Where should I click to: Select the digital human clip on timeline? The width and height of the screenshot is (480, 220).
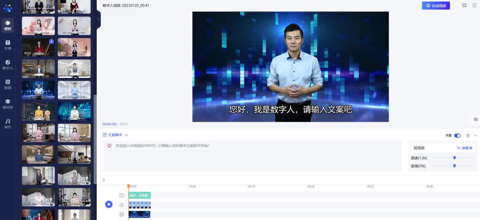point(140,205)
